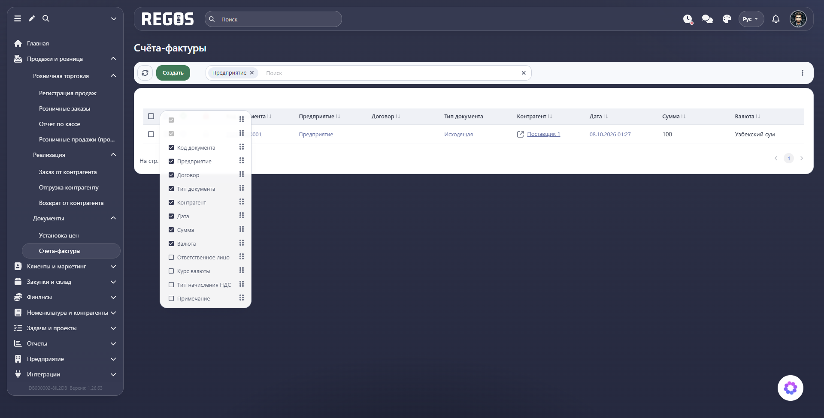Open Установка цен menu item

pos(59,235)
